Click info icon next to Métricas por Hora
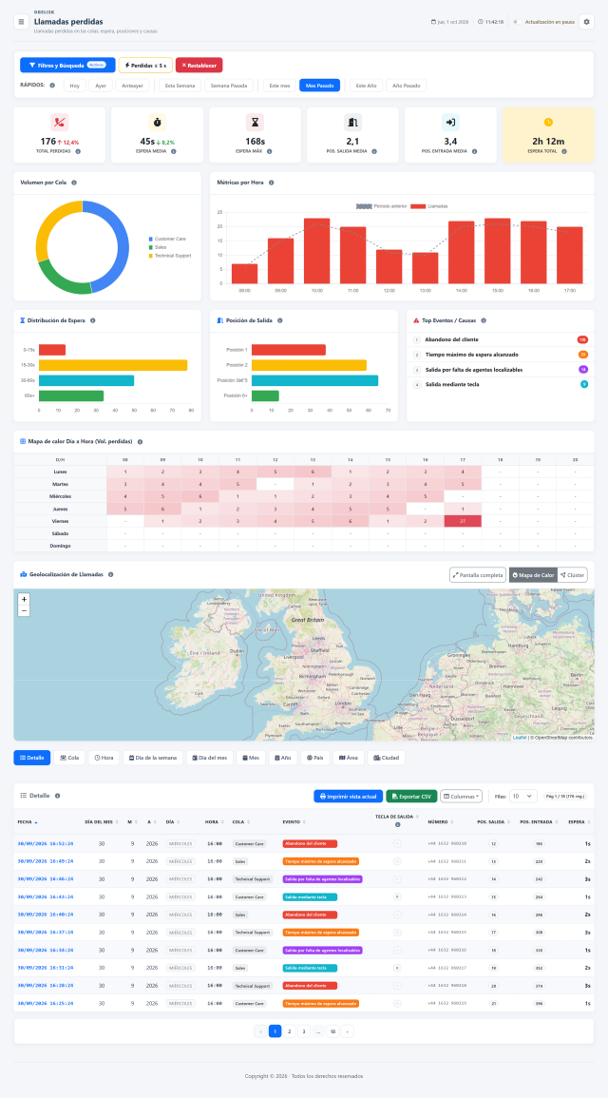The width and height of the screenshot is (608, 1098). pos(272,183)
